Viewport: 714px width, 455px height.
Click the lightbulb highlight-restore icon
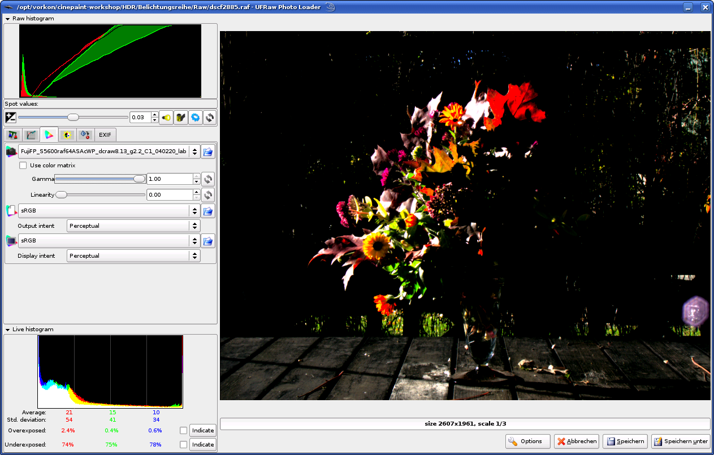(166, 118)
